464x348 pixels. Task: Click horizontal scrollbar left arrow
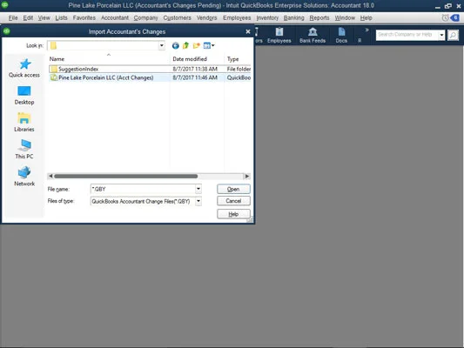pyautogui.click(x=50, y=177)
